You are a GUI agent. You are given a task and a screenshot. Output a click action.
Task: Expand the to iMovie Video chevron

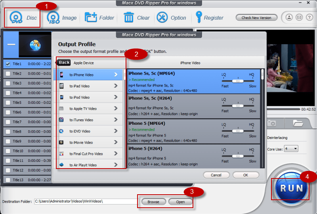(x=116, y=142)
